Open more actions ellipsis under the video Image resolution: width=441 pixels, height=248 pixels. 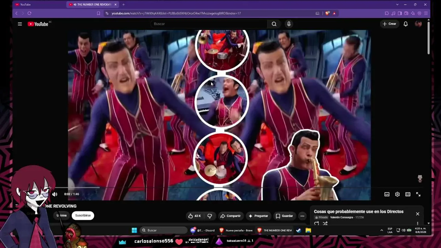point(302,216)
